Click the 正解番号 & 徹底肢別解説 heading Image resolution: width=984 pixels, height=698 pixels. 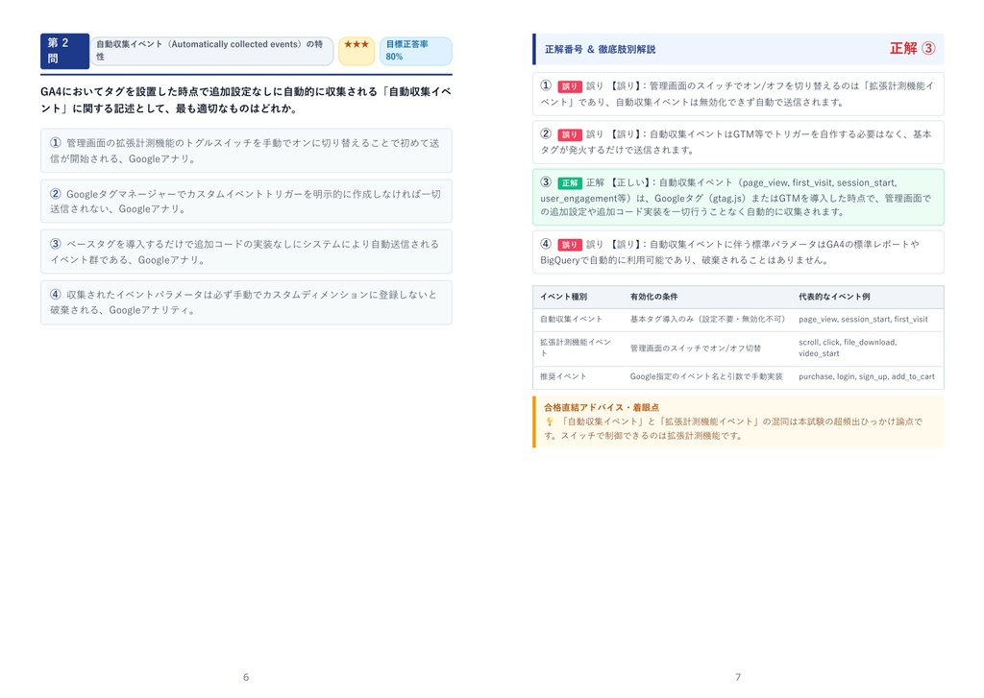tap(600, 50)
